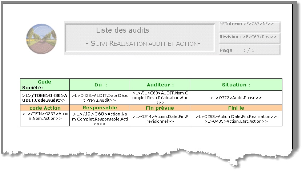This screenshot has width=302, height=171.
Task: Click the Action.Nom.Action merge field cell
Action: click(45, 119)
